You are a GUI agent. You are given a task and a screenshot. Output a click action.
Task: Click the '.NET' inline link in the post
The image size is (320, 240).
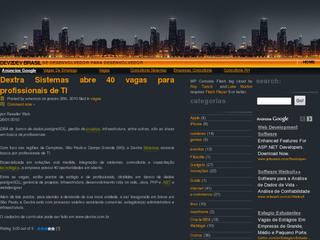(x=167, y=182)
